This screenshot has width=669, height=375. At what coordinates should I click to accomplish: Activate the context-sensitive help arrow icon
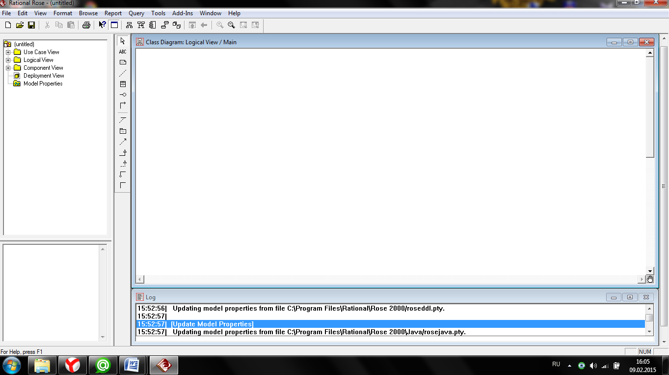[102, 25]
